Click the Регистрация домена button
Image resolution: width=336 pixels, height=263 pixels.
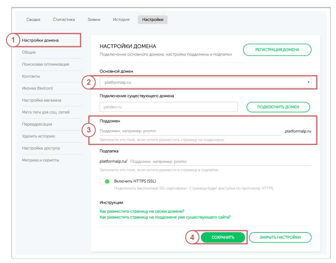(277, 50)
